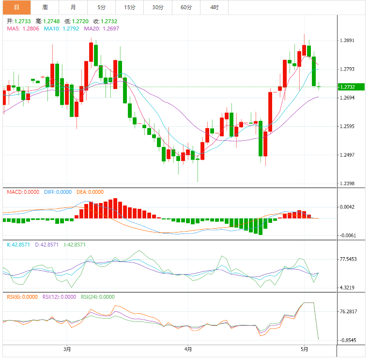Click the 4.3219 KDJ axis value

pos(347,288)
